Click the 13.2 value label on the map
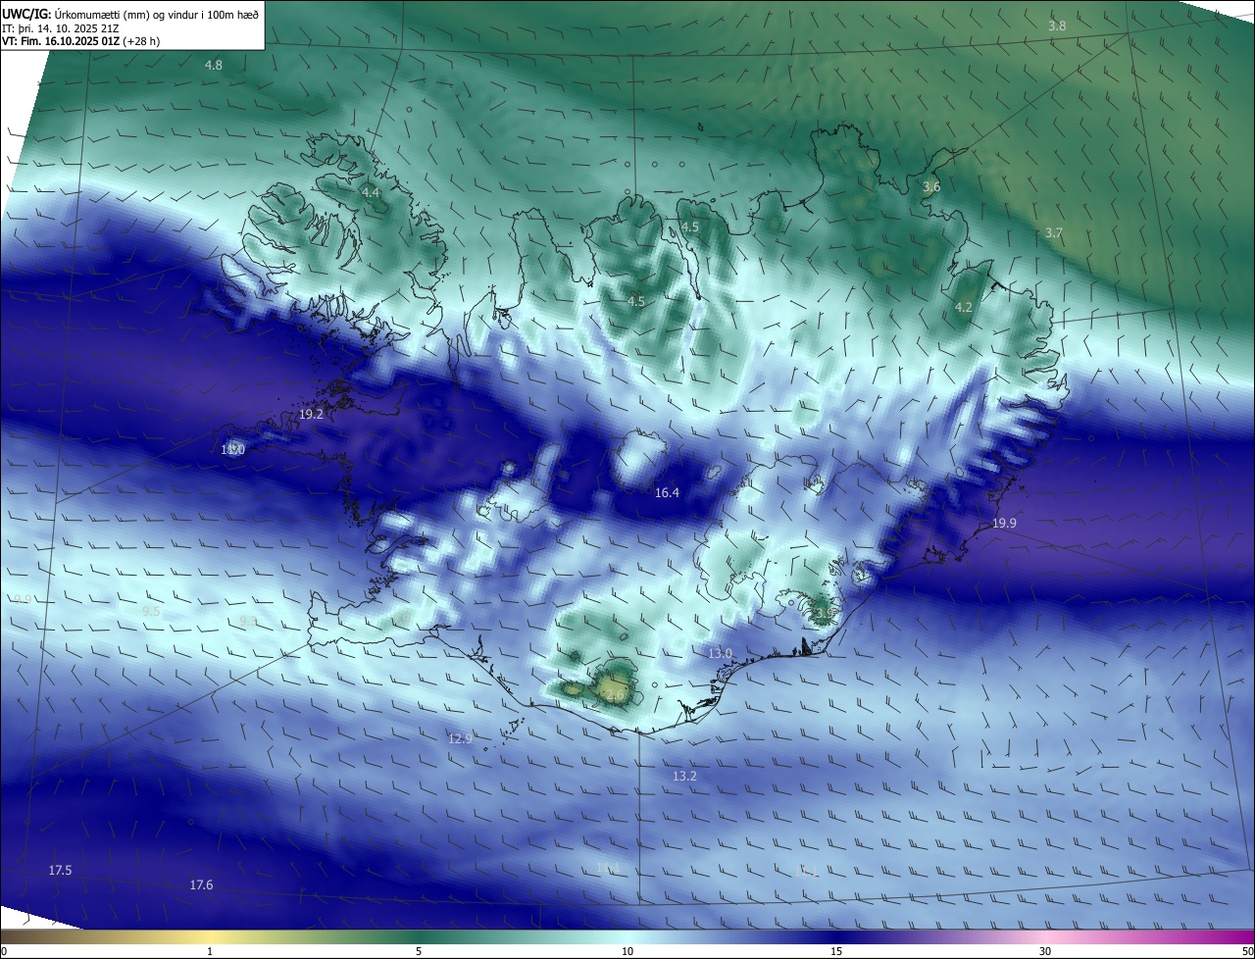Image resolution: width=1255 pixels, height=959 pixels. 684,776
